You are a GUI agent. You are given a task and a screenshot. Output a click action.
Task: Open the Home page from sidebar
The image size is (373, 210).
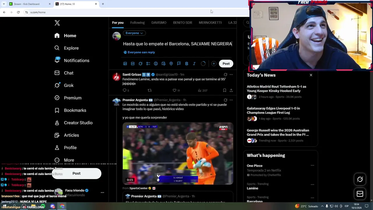[65, 36]
